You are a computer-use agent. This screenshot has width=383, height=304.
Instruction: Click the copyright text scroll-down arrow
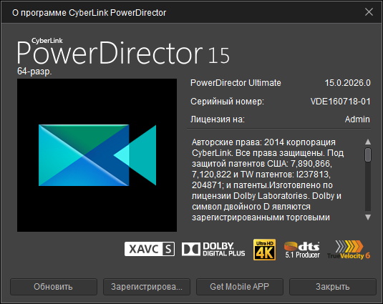click(368, 217)
